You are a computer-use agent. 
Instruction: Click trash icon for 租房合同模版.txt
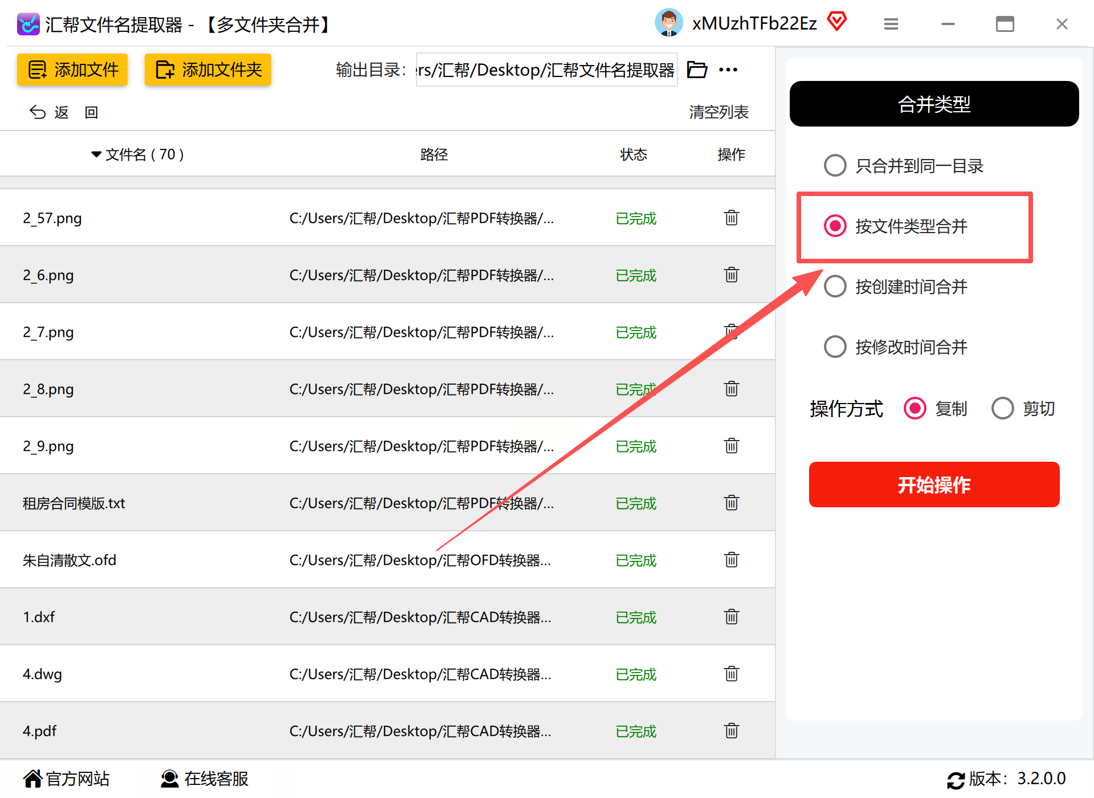coord(732,503)
